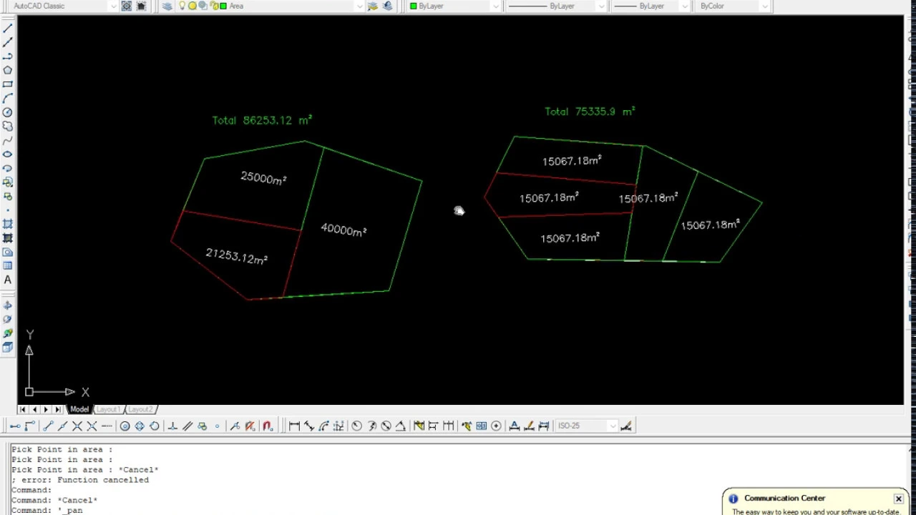Click the Communication Center info icon

(733, 499)
